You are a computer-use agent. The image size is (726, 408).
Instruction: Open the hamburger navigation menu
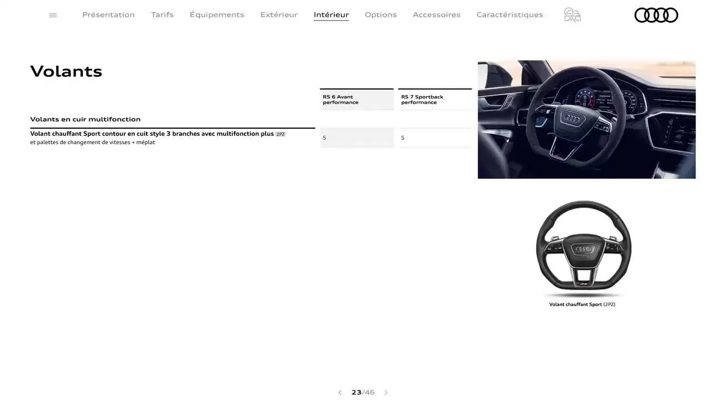click(x=53, y=13)
